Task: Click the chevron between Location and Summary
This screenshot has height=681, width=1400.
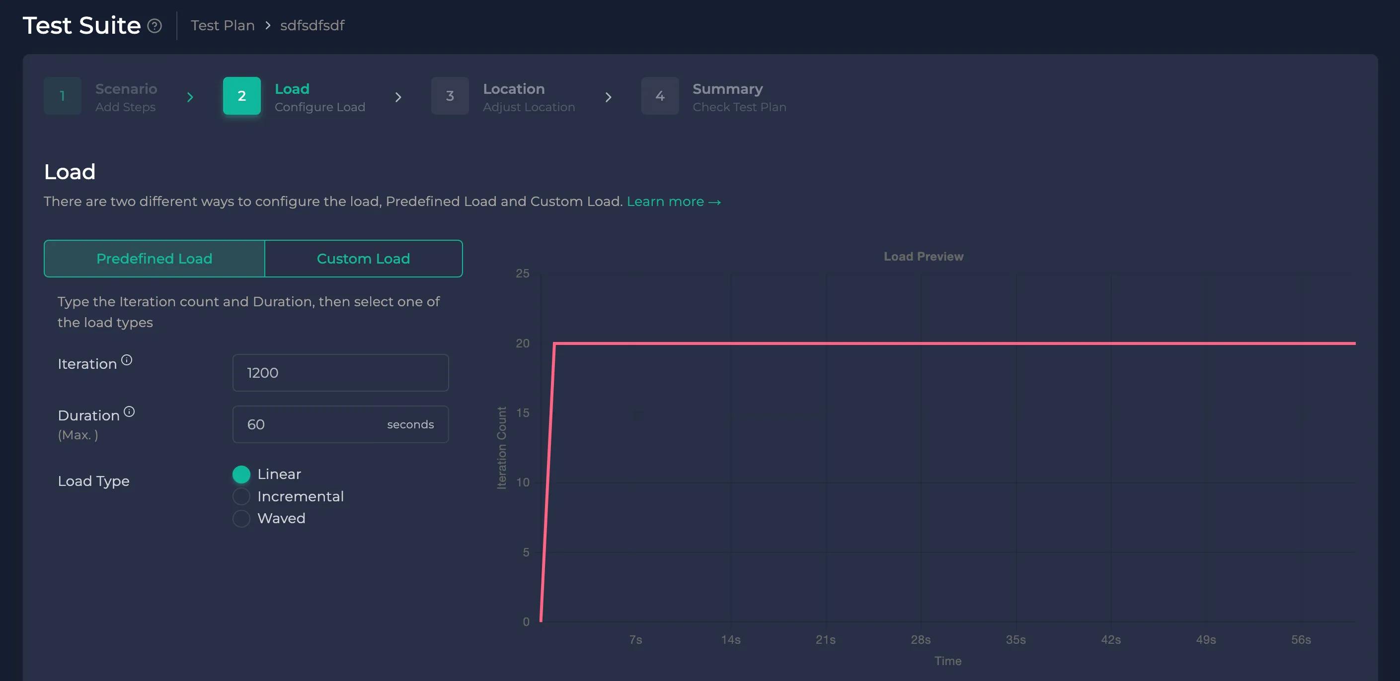Action: coord(609,97)
